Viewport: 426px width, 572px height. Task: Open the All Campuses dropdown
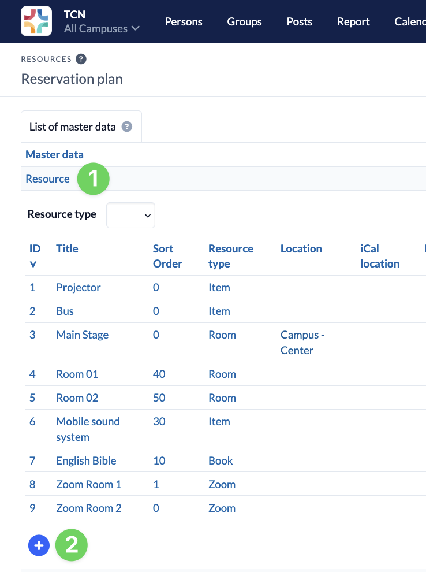point(102,28)
